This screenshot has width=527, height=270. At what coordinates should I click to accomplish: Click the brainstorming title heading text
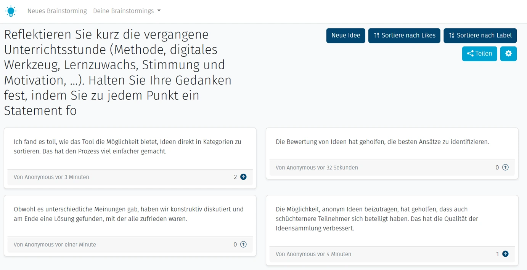[118, 72]
